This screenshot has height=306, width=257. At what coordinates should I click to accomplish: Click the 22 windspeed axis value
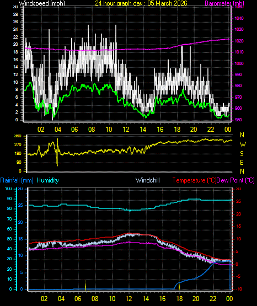(15, 37)
